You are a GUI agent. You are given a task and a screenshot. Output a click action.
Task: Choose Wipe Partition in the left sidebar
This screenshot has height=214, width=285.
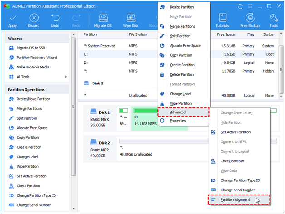point(24,166)
